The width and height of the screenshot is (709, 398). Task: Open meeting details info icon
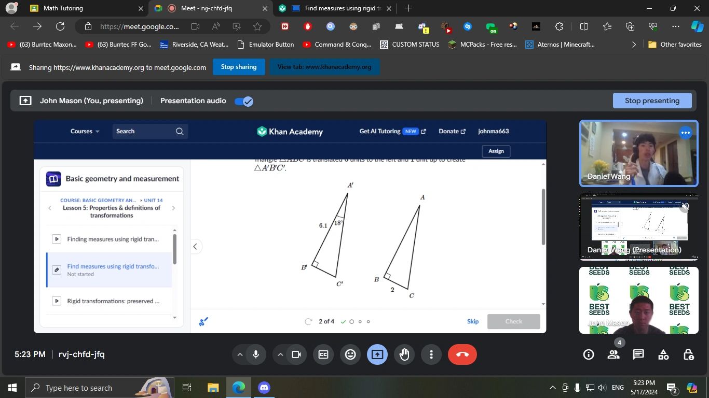(x=589, y=354)
